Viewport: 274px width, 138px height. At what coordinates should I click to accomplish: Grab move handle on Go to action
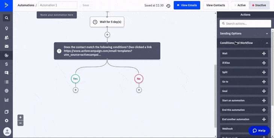point(264,82)
